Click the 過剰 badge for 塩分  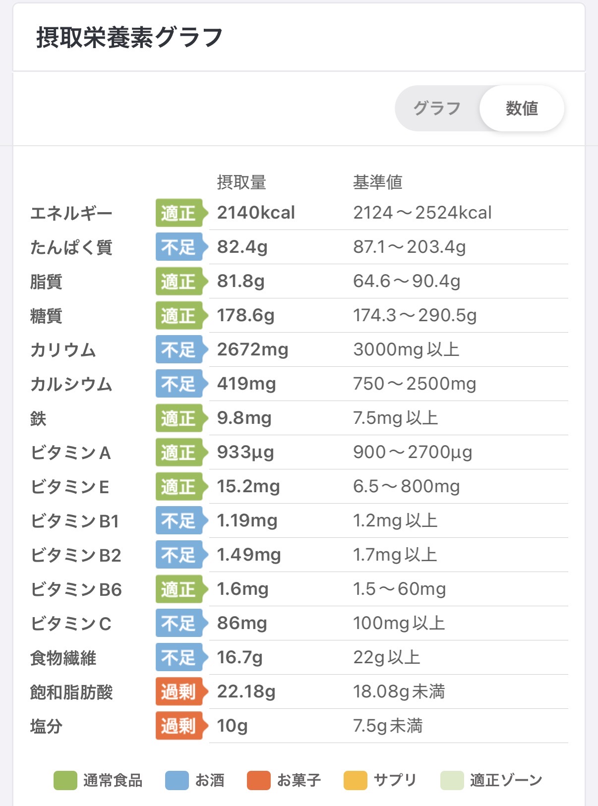179,726
